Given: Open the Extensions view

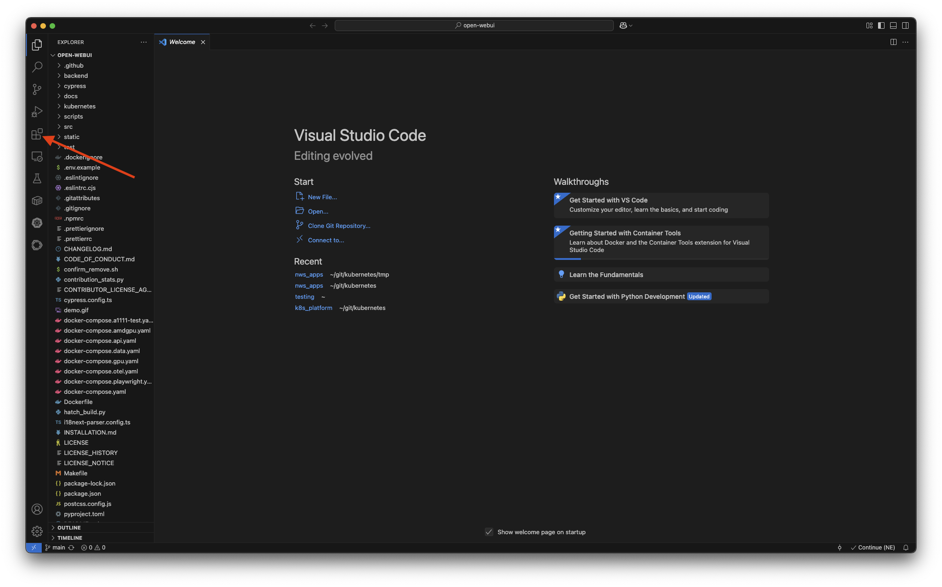Looking at the screenshot, I should point(37,134).
